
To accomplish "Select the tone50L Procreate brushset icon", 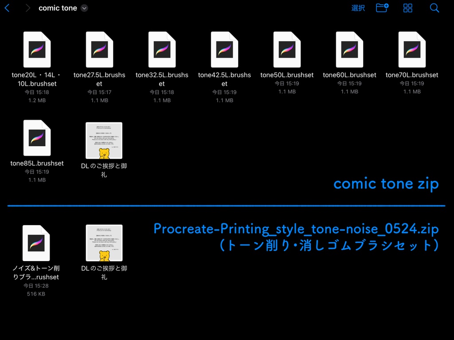I will 287,49.
